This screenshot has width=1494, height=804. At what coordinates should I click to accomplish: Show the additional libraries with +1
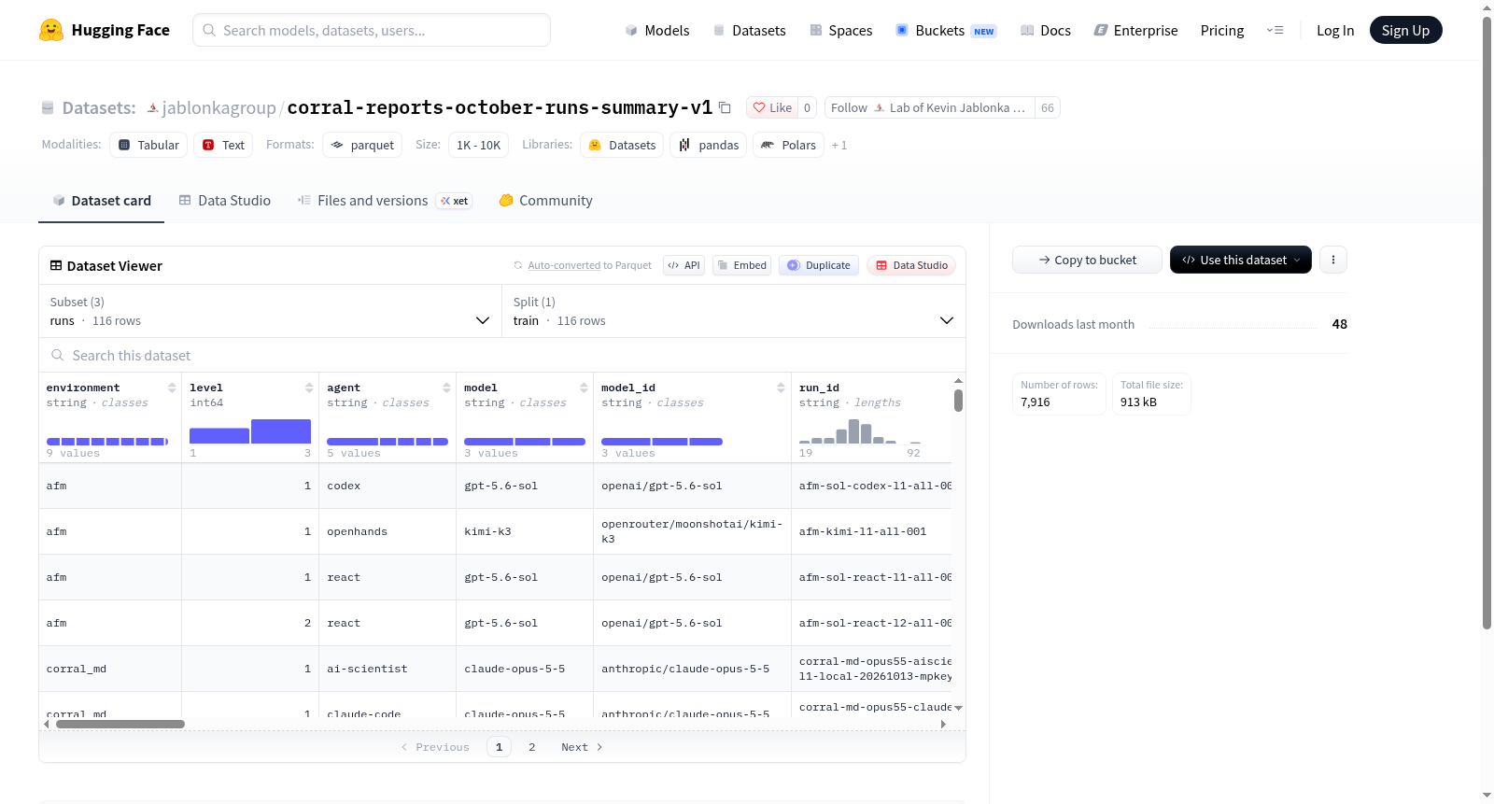point(839,145)
